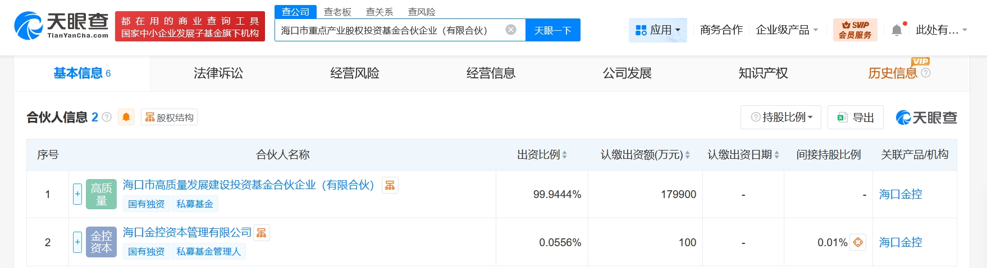Image resolution: width=987 pixels, height=268 pixels.
Task: Open equity structure icon beside 海口金控资本管理有限公司
Action: coord(262,233)
